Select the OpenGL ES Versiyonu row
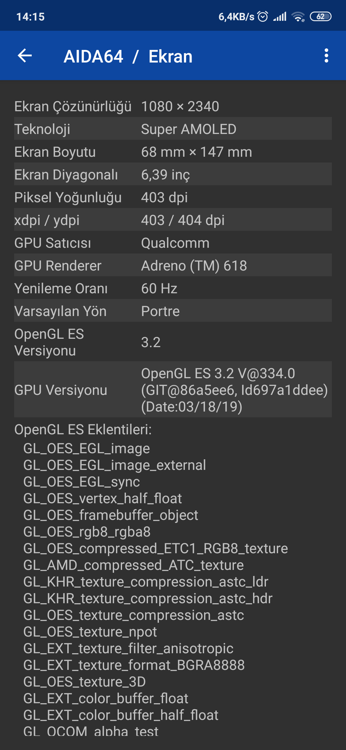 pos(173,342)
